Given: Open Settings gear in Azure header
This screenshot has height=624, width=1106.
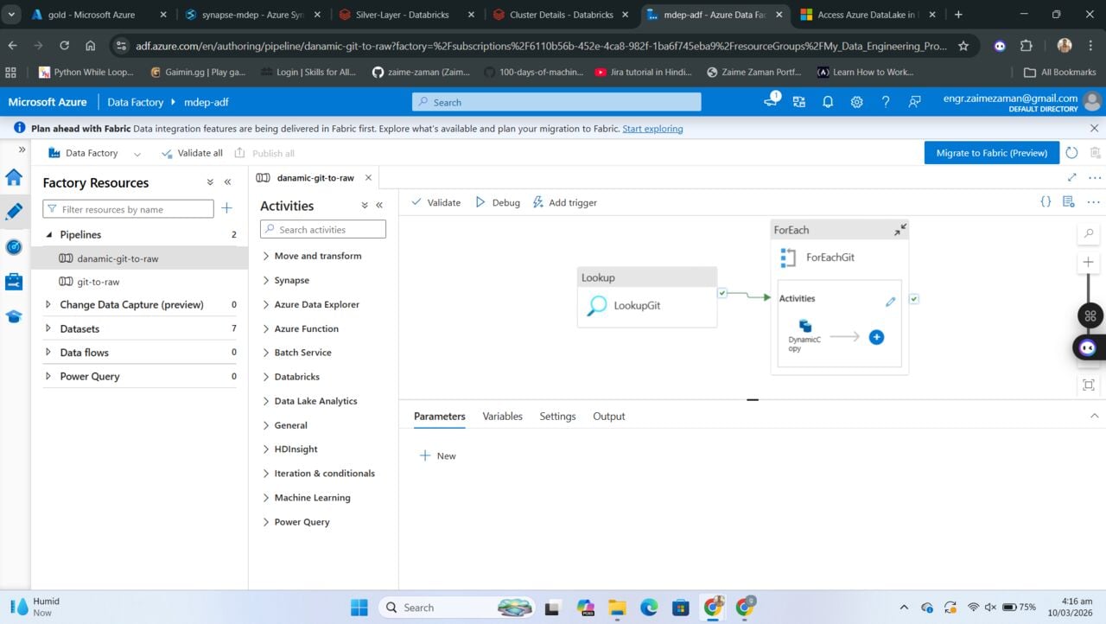Looking at the screenshot, I should point(856,102).
